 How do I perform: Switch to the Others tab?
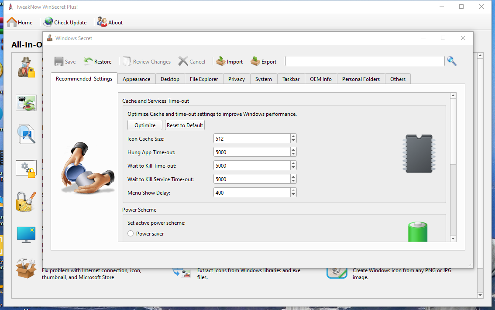click(x=398, y=79)
